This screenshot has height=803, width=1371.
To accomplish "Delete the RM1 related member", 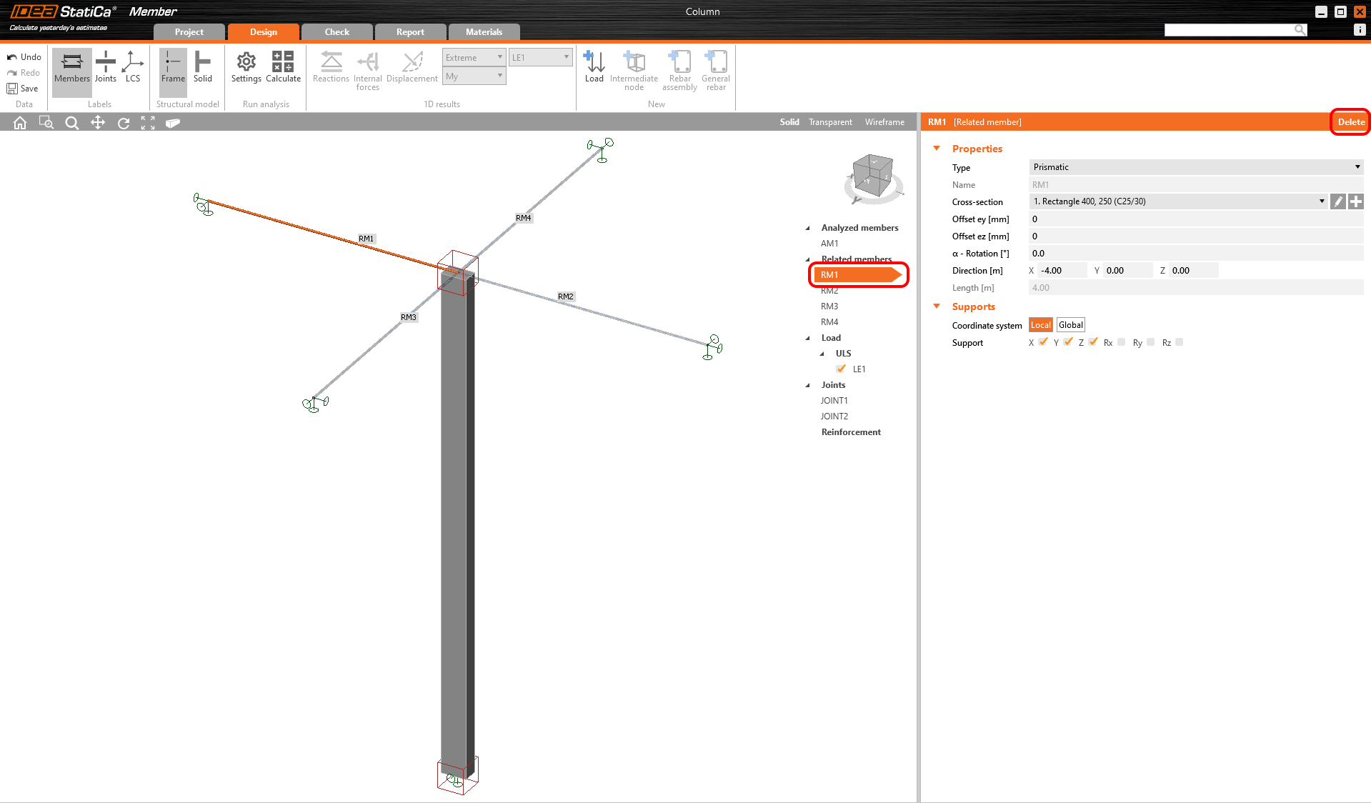I will (x=1350, y=122).
